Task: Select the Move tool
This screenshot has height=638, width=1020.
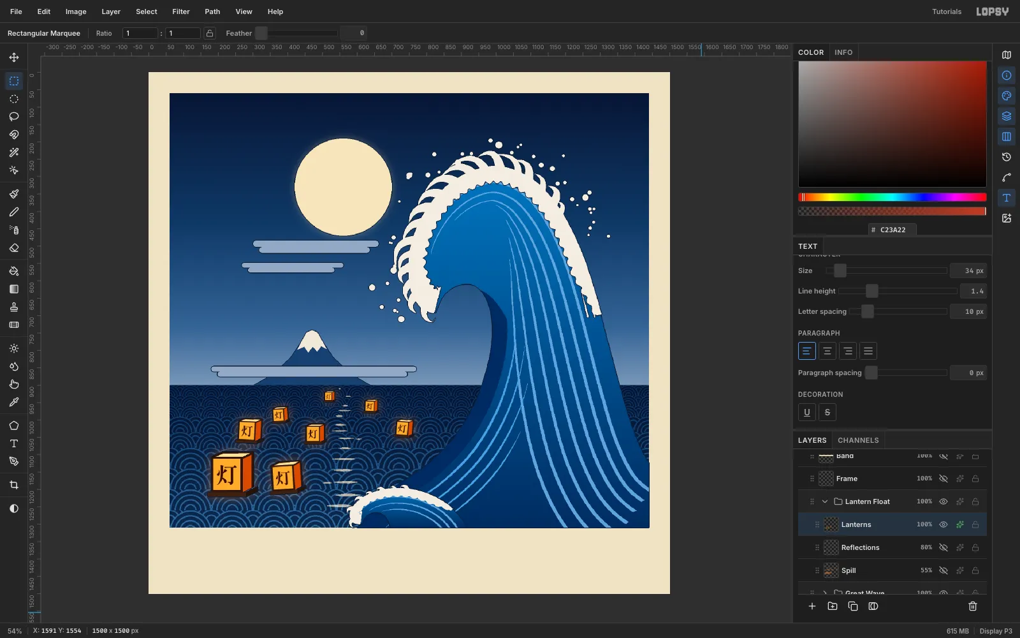Action: click(x=14, y=57)
